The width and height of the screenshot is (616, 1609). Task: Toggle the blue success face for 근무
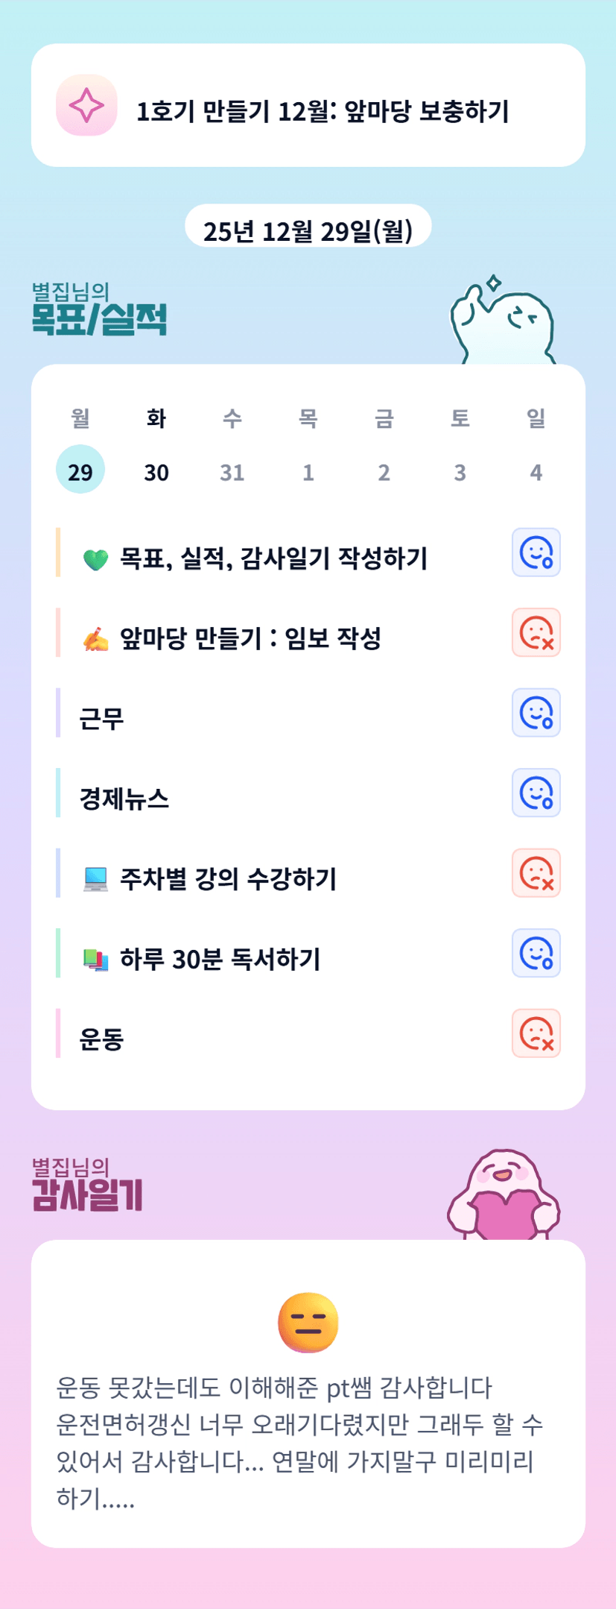(536, 713)
